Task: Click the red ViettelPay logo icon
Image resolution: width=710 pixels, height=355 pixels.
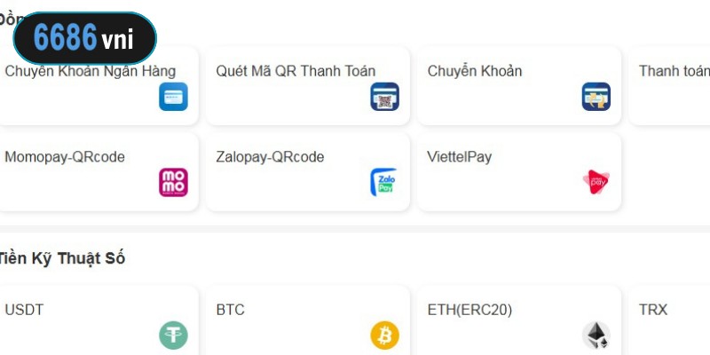Action: click(596, 182)
